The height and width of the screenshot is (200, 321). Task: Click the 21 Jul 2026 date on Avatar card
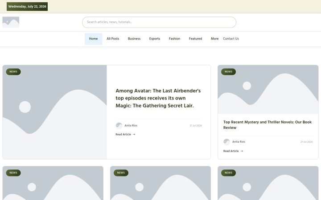(x=196, y=126)
